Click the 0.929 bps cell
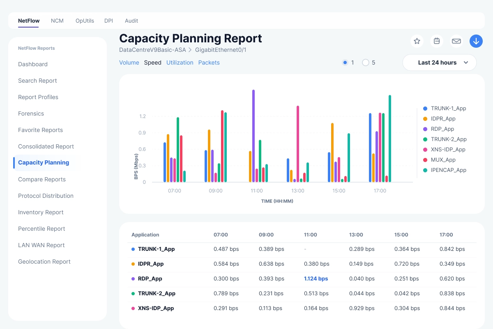Screen dimensions: 493x329 tap(362, 308)
